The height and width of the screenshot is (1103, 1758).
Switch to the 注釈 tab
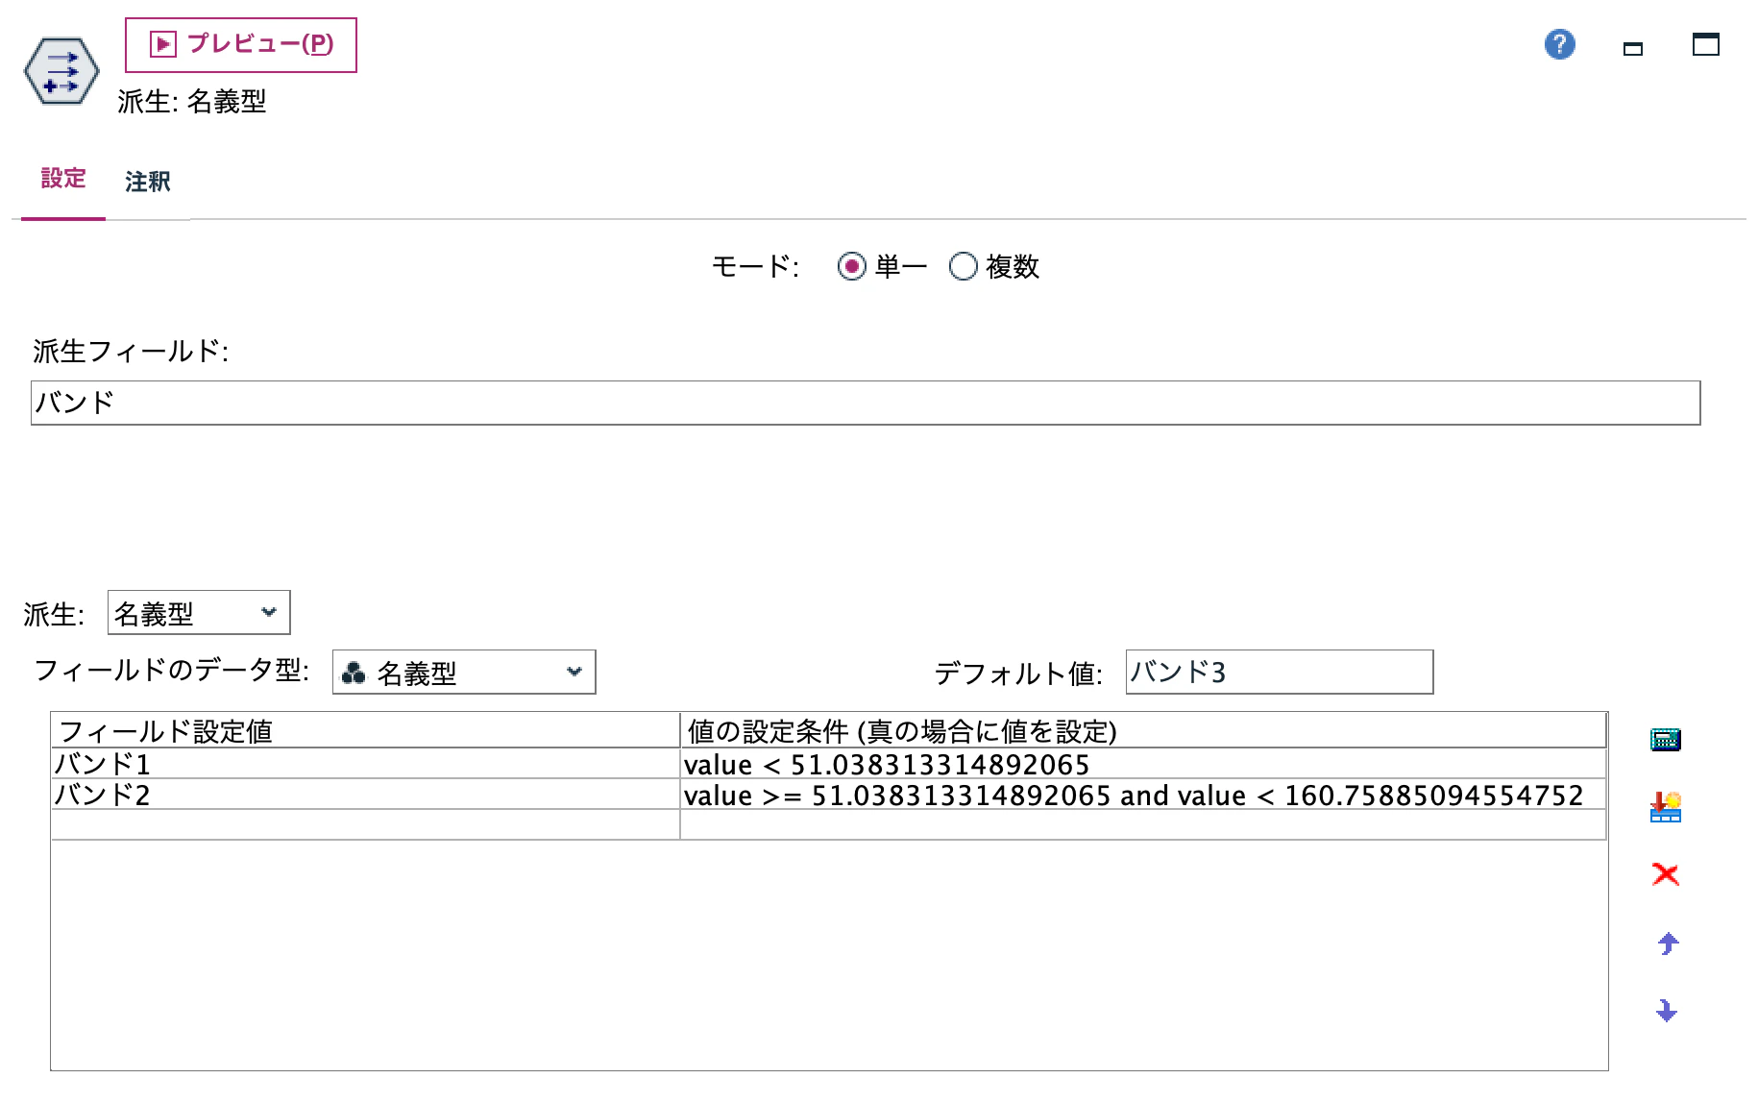(x=147, y=182)
